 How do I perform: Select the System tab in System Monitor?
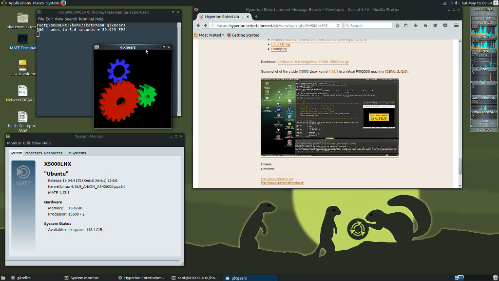pos(16,153)
